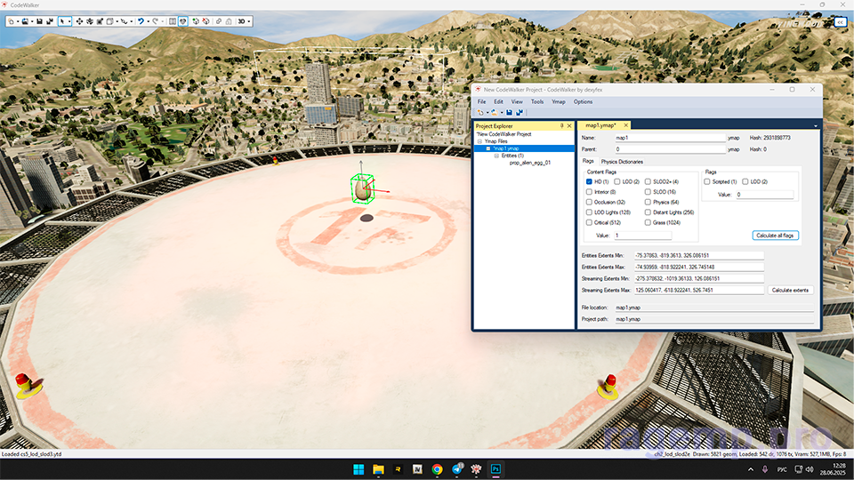The width and height of the screenshot is (854, 480).
Task: Select the pointer selection tool
Action: [62, 21]
